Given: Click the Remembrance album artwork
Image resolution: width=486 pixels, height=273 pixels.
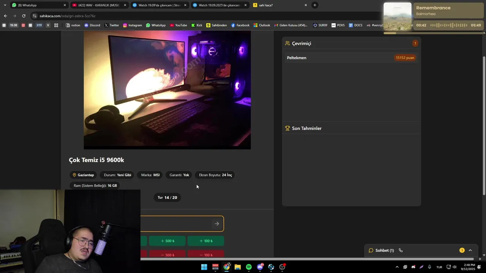Looking at the screenshot, I should pyautogui.click(x=398, y=17).
